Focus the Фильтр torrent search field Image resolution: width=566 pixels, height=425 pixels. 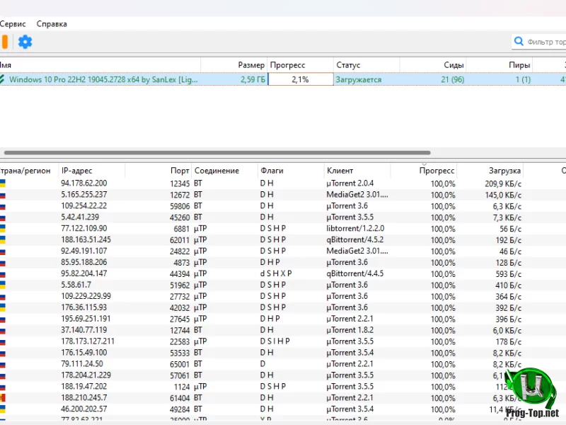tap(545, 42)
